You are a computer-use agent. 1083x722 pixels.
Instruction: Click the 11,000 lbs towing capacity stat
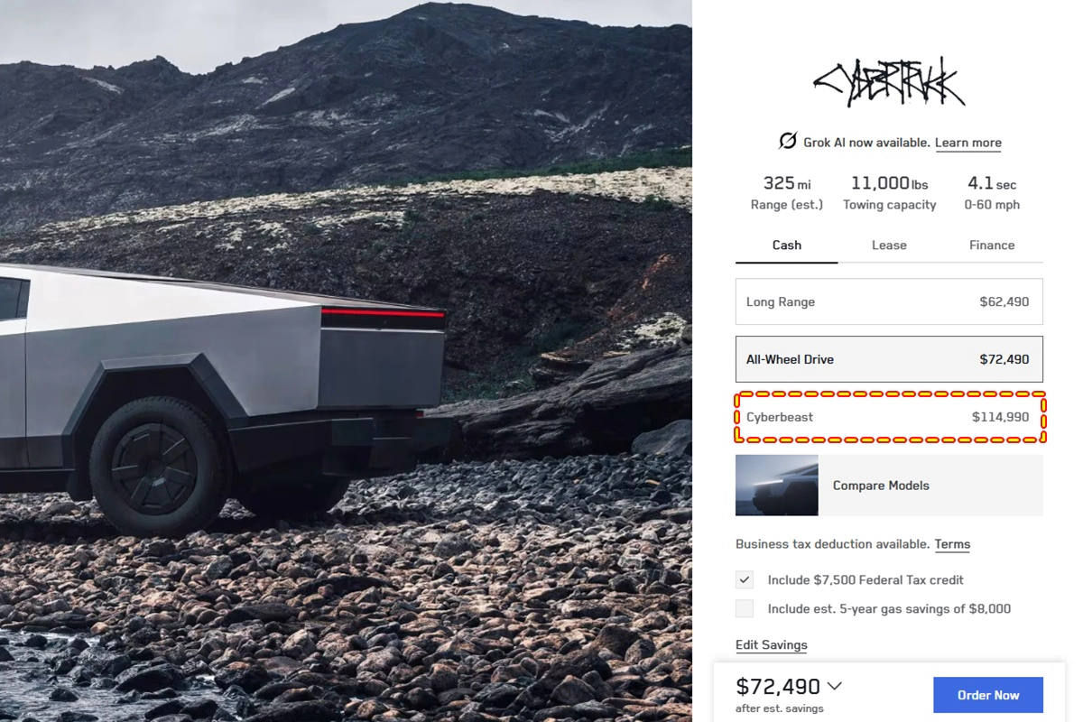point(889,193)
